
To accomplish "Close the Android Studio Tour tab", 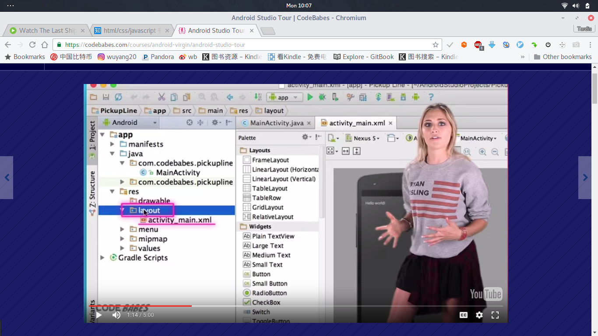I will pos(251,31).
